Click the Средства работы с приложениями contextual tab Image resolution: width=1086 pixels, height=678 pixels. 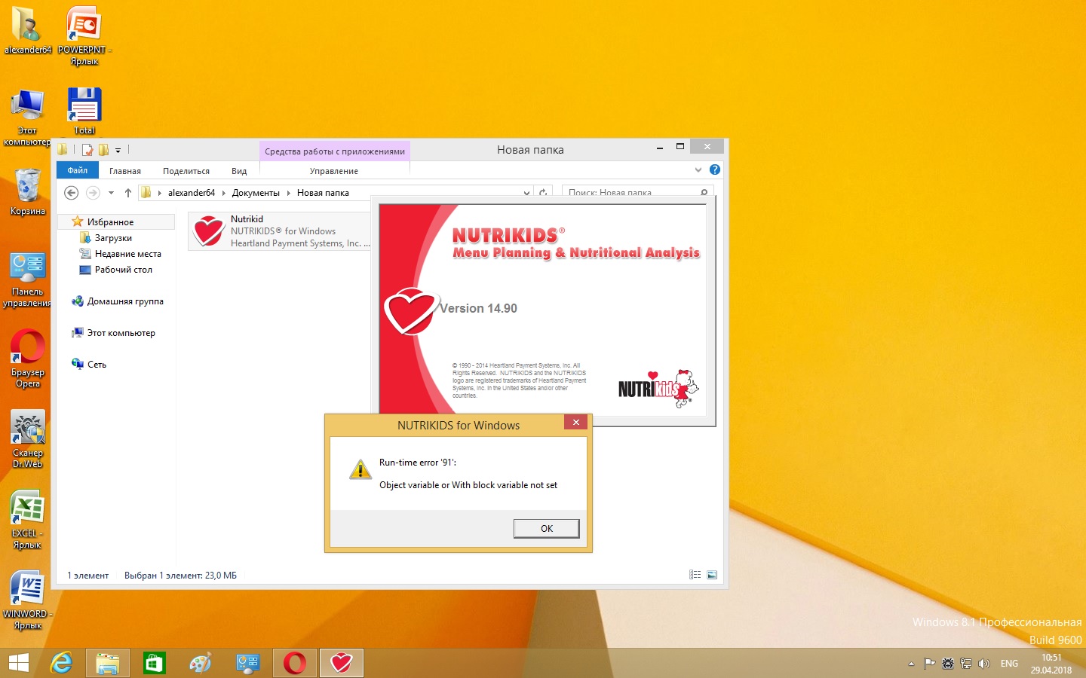(335, 151)
